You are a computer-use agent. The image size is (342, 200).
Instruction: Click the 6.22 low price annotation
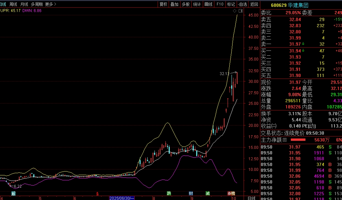(x=18, y=186)
